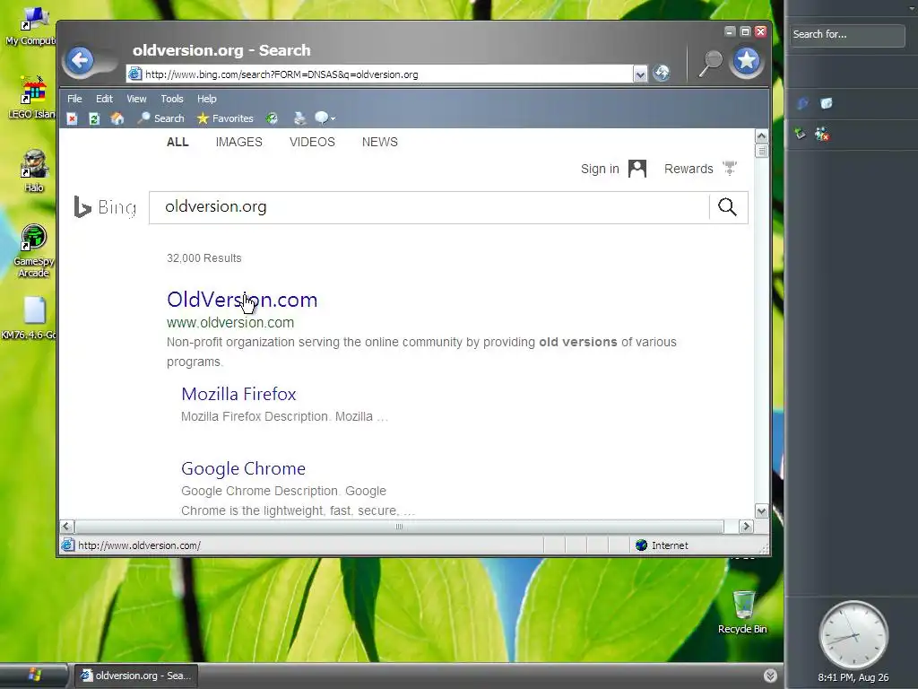Click the horizontal scrollbar thumb
Screen dimensions: 918x689
(x=399, y=526)
